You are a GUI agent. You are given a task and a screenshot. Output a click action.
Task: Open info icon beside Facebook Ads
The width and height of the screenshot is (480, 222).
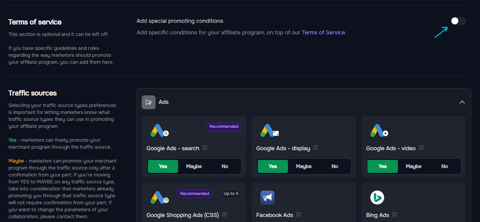298,215
